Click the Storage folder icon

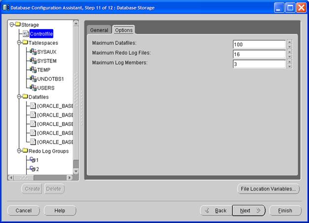18,24
